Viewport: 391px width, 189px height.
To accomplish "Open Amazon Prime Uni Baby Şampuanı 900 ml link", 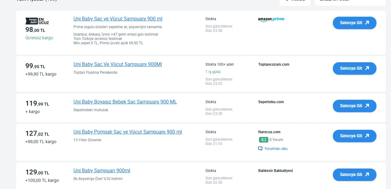I will [118, 19].
